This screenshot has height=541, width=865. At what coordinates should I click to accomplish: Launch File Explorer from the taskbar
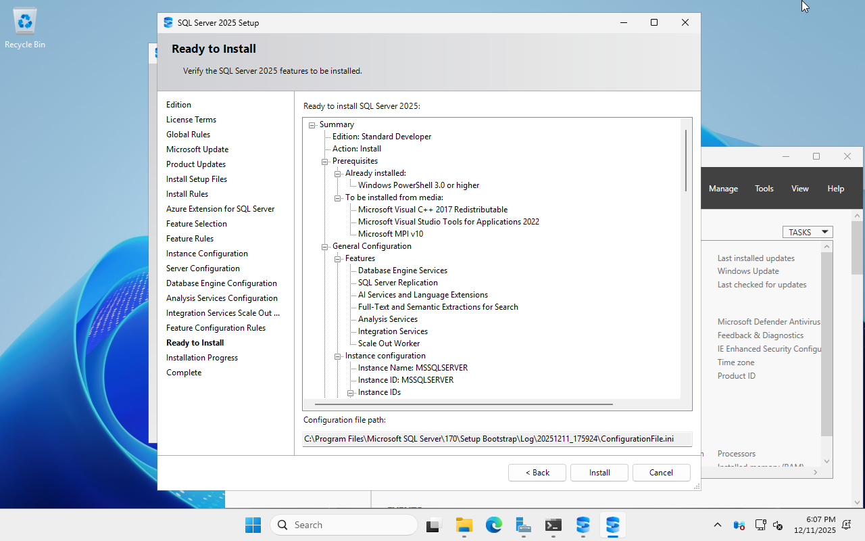click(x=464, y=525)
